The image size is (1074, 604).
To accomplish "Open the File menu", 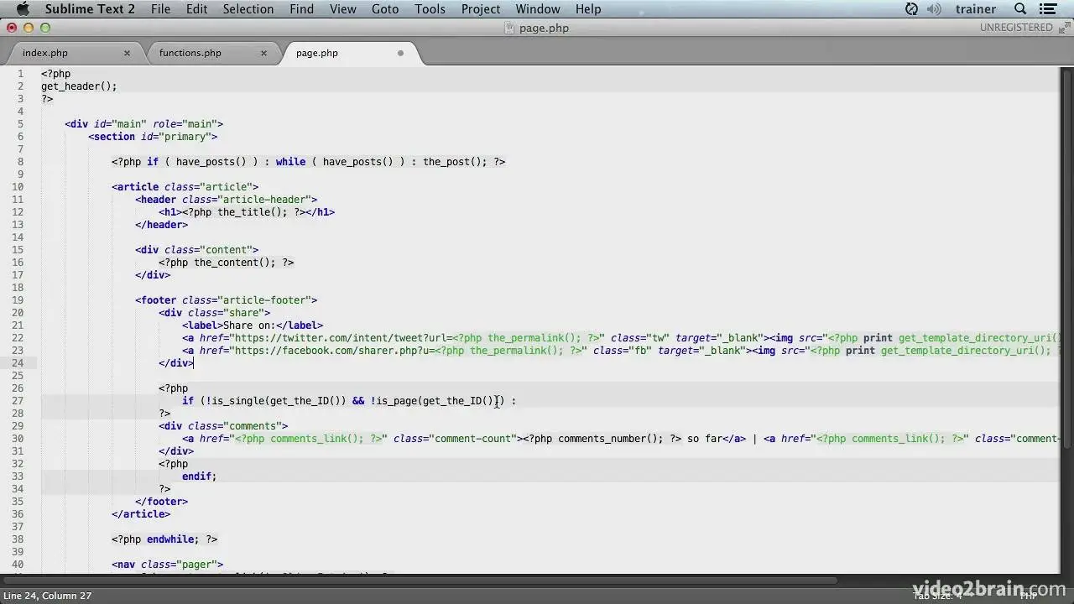I will pyautogui.click(x=160, y=9).
